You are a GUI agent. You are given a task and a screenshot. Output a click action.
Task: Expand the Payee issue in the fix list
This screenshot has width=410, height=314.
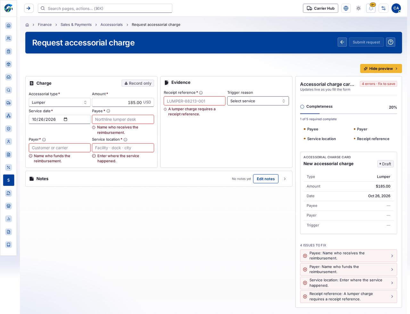click(348, 256)
